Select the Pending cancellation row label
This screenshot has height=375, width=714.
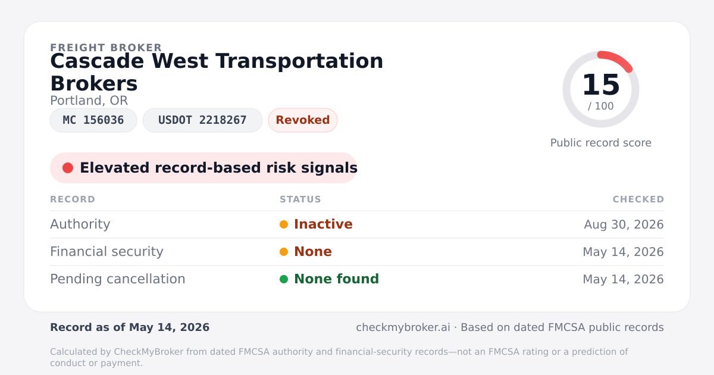pos(118,279)
